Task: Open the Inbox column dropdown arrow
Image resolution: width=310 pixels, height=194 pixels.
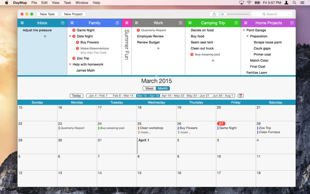Action: pos(62,23)
